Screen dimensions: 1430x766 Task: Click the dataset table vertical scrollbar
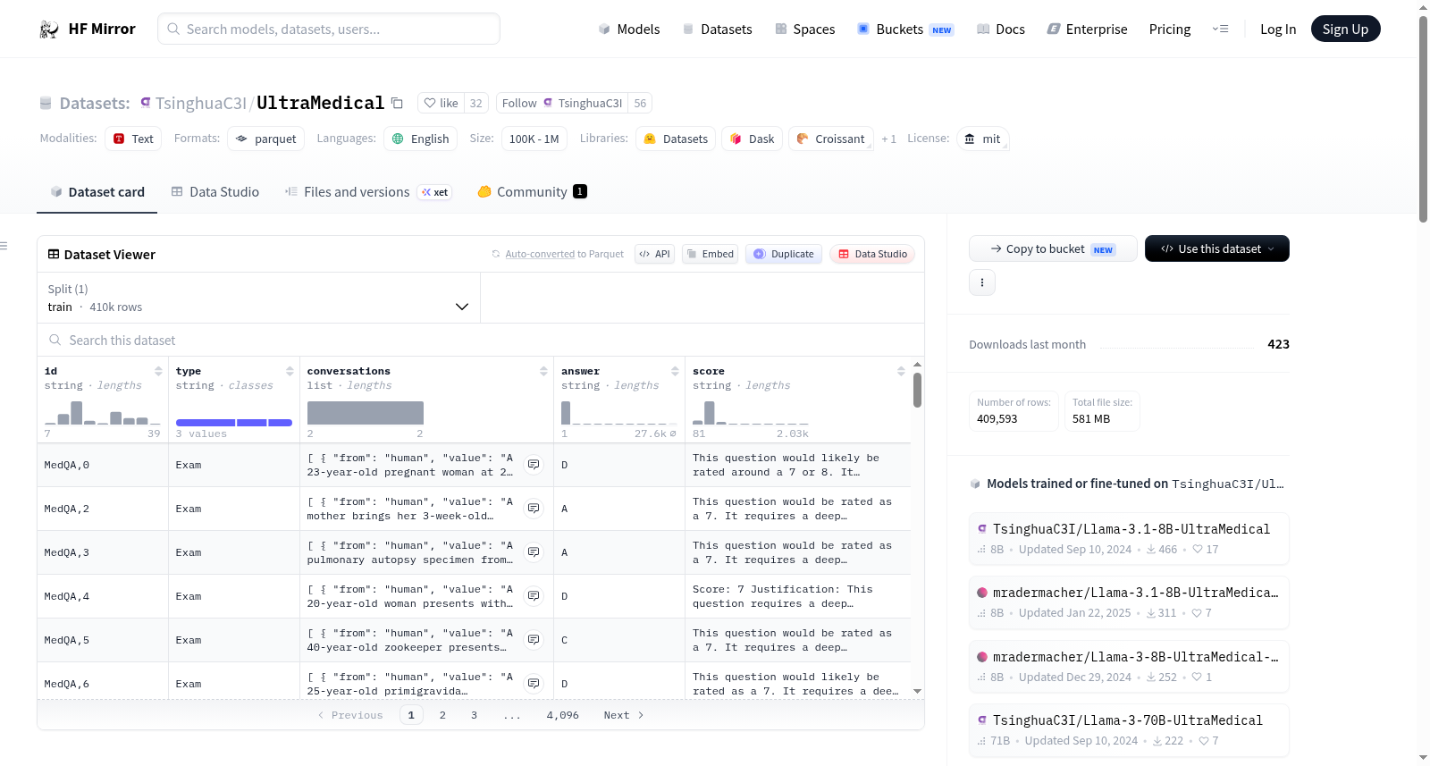pyautogui.click(x=917, y=390)
